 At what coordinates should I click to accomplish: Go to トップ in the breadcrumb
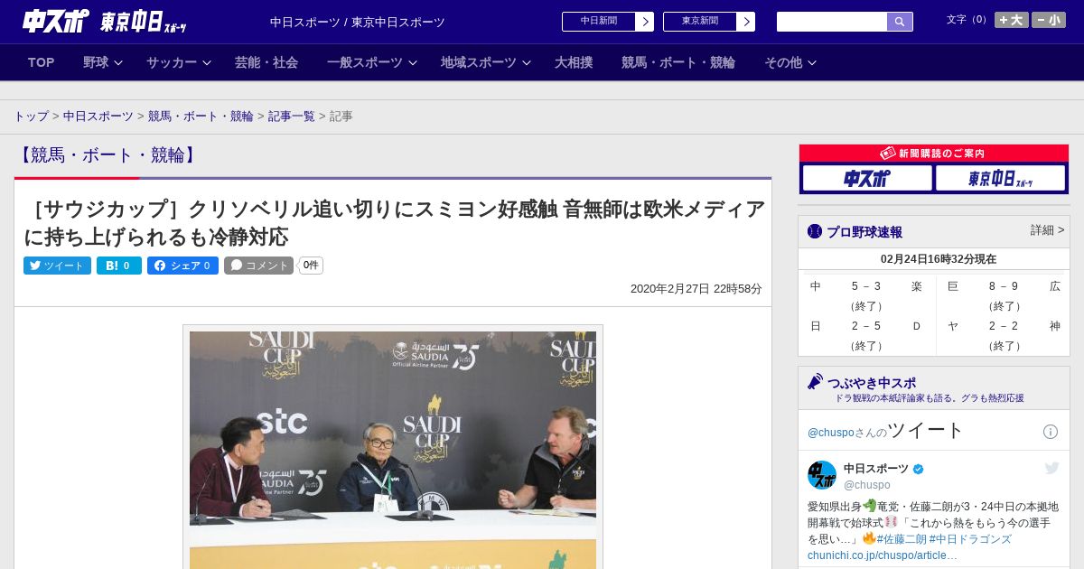31,117
